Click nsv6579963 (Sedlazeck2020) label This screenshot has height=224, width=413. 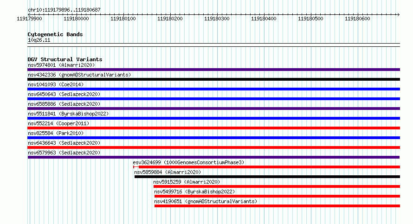pyautogui.click(x=64, y=153)
